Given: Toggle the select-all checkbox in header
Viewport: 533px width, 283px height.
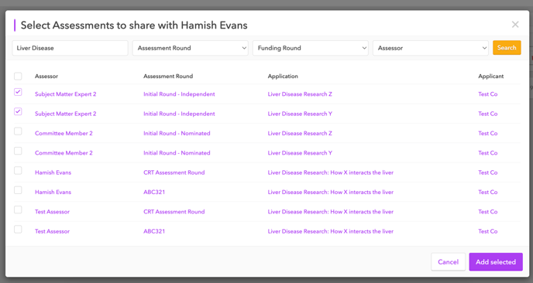Looking at the screenshot, I should (x=18, y=76).
